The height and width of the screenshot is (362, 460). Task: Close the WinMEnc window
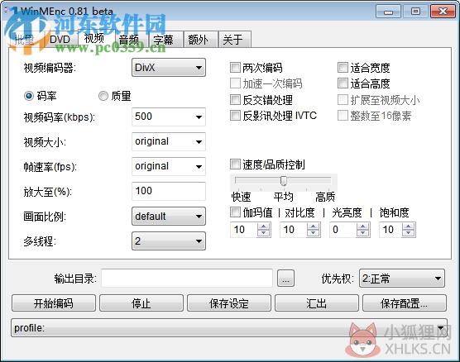coord(443,12)
